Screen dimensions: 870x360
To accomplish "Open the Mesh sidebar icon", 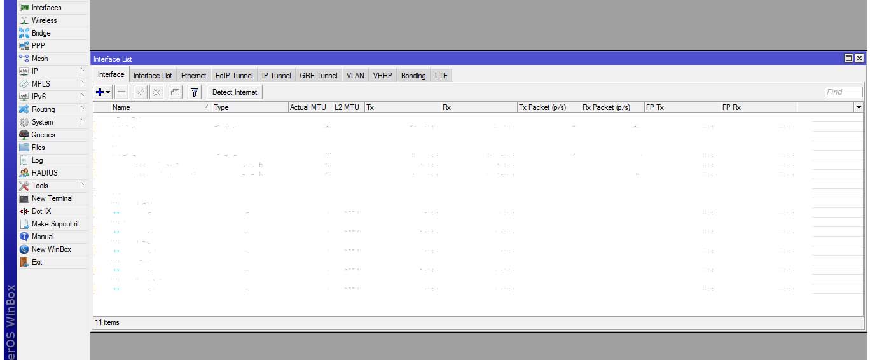I will pyautogui.click(x=24, y=59).
